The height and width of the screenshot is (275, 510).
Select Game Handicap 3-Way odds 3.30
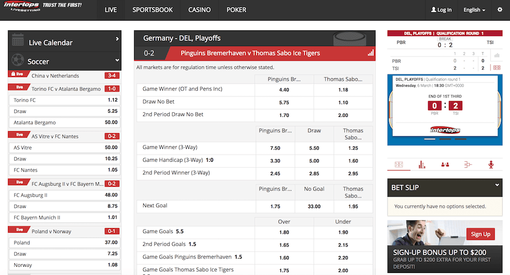tap(275, 160)
